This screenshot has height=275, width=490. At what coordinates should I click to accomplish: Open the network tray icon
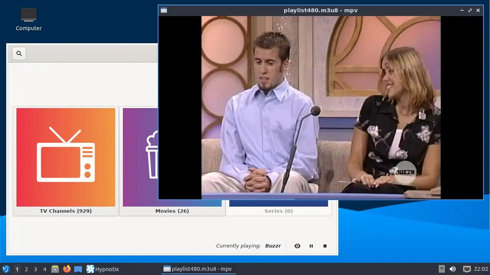tap(467, 269)
